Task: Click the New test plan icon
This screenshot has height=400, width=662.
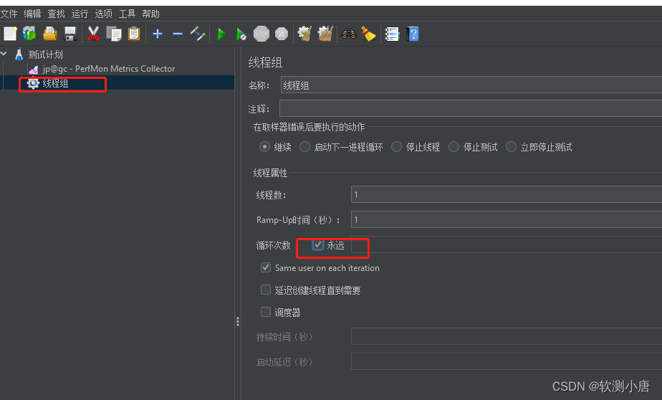Action: click(10, 34)
